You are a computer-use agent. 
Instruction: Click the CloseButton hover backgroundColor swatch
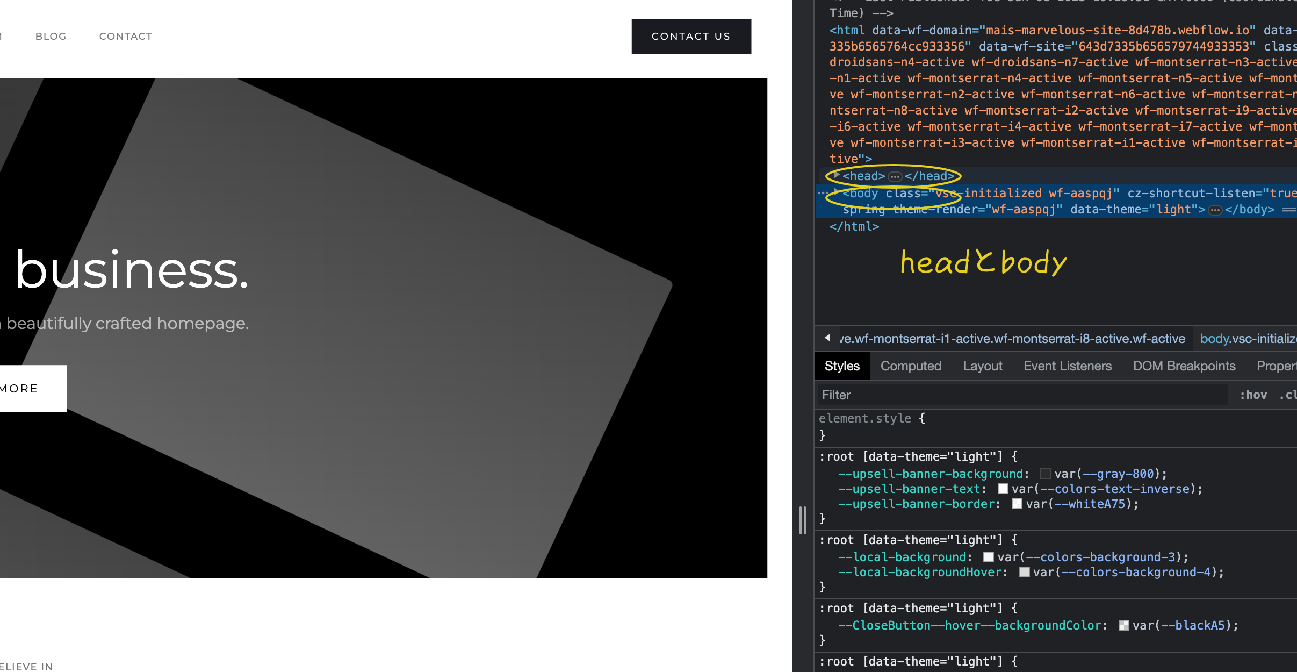[1123, 625]
